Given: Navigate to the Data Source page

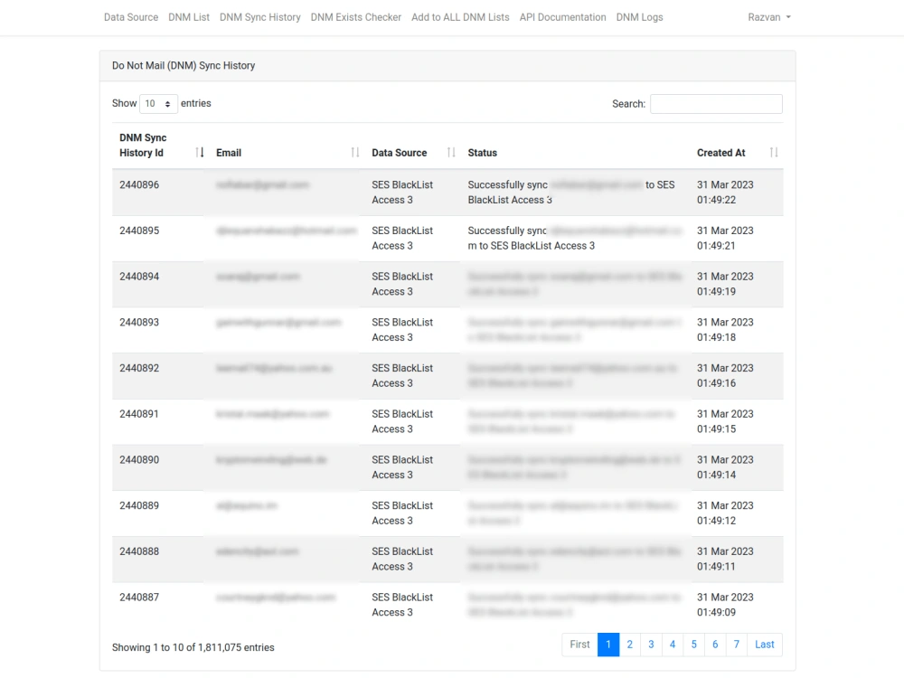Looking at the screenshot, I should click(130, 17).
